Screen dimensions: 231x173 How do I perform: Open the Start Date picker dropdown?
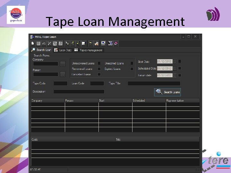pyautogui.click(x=175, y=61)
